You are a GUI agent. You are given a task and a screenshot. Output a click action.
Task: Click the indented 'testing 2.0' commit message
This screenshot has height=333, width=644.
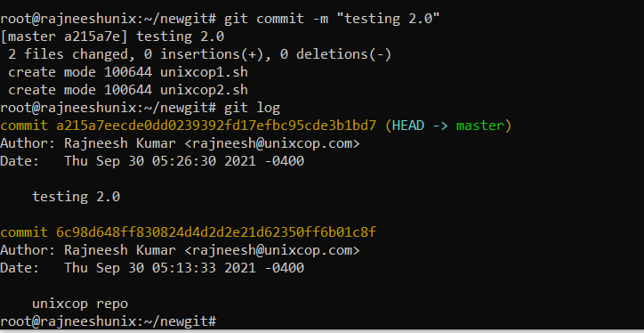point(76,197)
